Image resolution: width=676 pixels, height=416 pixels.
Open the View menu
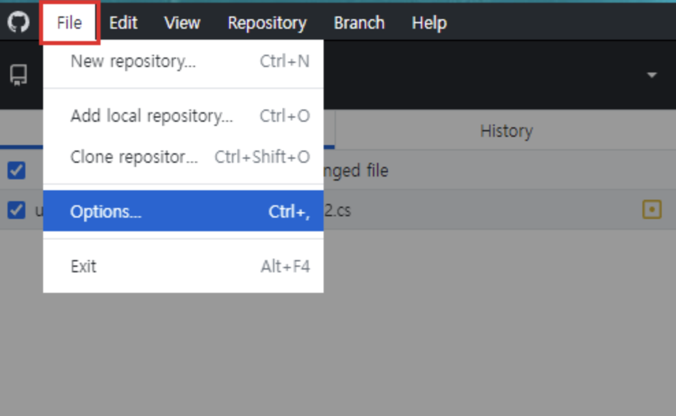click(x=182, y=23)
